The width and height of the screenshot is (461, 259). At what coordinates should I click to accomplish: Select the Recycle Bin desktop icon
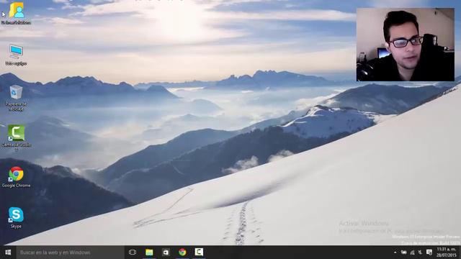click(x=16, y=98)
